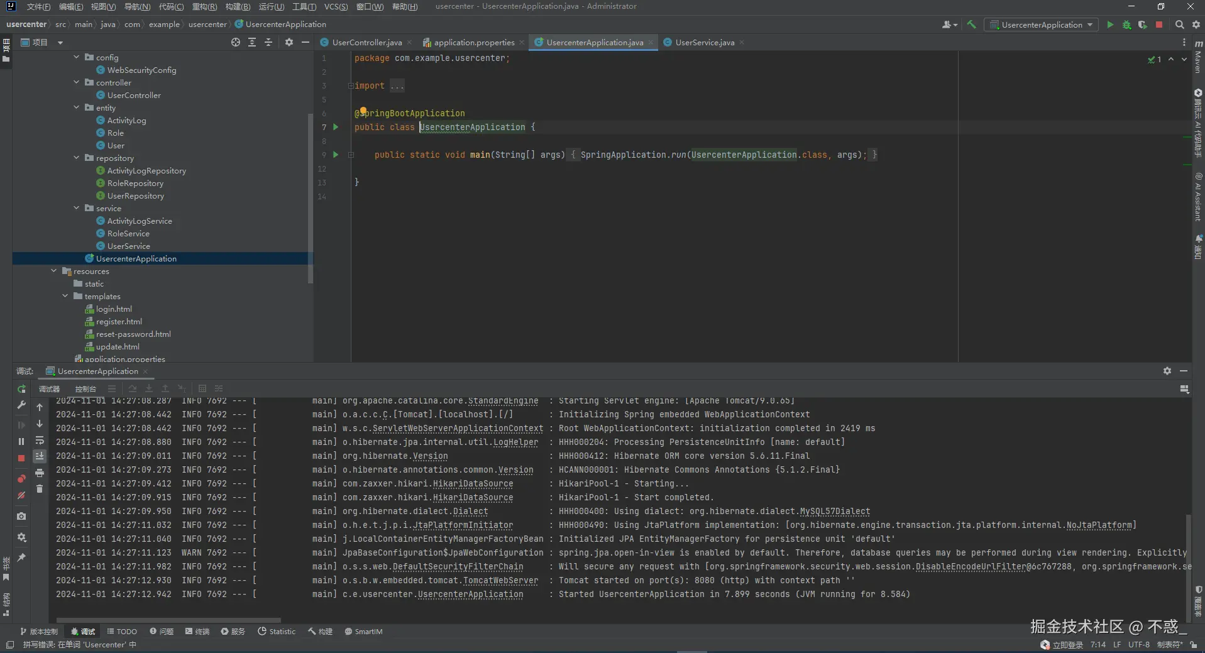Toggle soft-wrap in console
The width and height of the screenshot is (1205, 653).
pyautogui.click(x=40, y=440)
